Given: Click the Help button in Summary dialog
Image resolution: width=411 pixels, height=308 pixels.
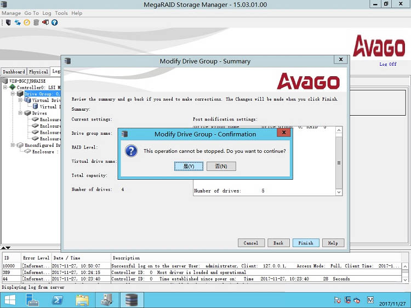Looking at the screenshot, I should tap(333, 243).
